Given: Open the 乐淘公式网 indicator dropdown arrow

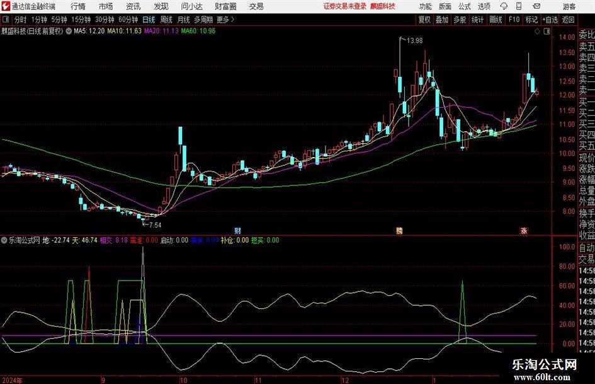Looking at the screenshot, I should click(x=4, y=240).
